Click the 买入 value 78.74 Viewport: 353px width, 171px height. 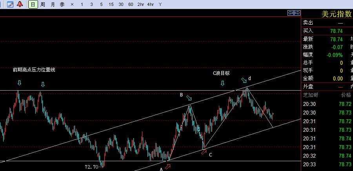pyautogui.click(x=337, y=31)
